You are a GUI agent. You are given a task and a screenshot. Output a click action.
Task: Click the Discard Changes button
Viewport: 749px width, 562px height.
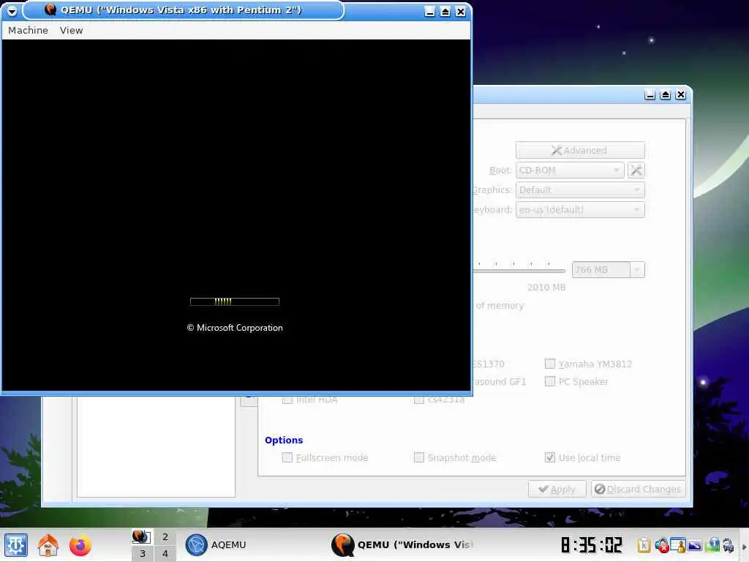click(x=638, y=489)
